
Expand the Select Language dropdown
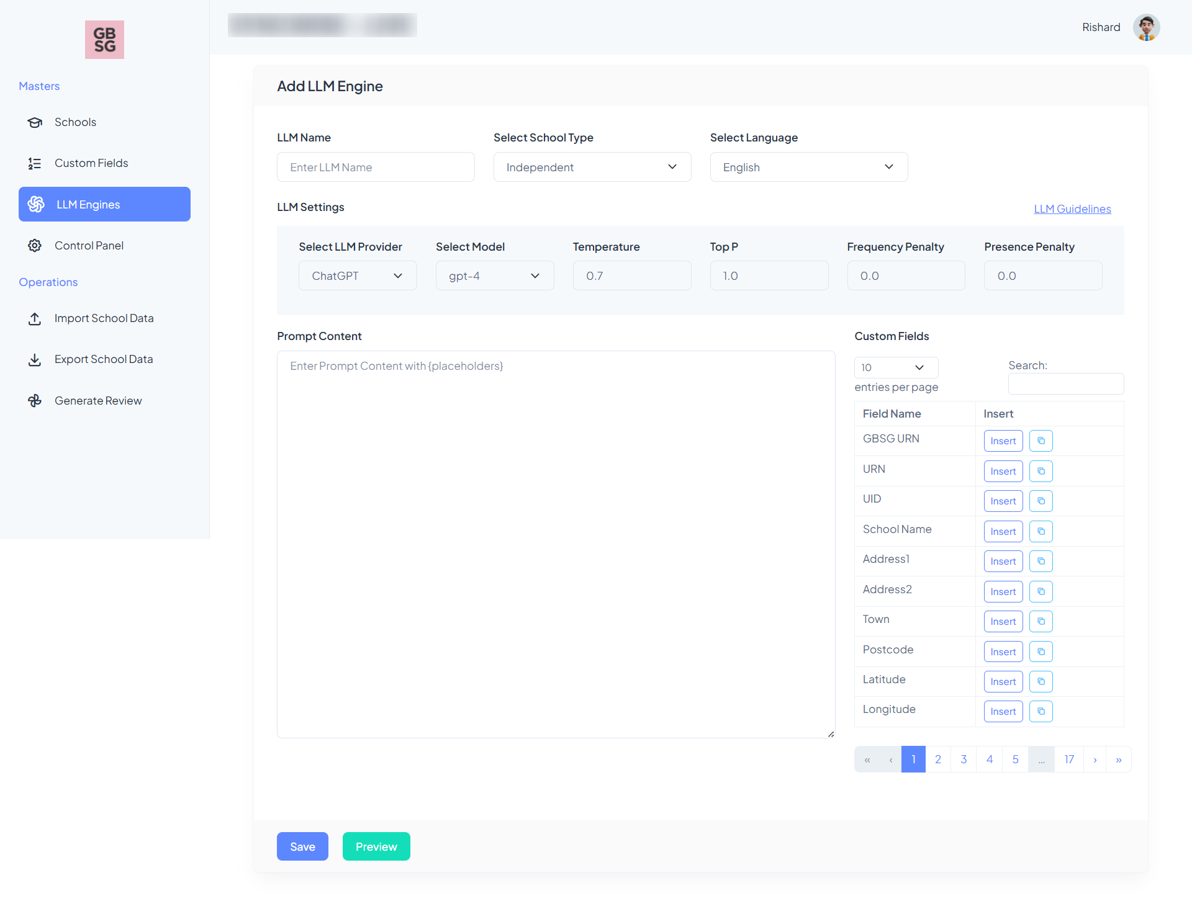click(x=809, y=167)
